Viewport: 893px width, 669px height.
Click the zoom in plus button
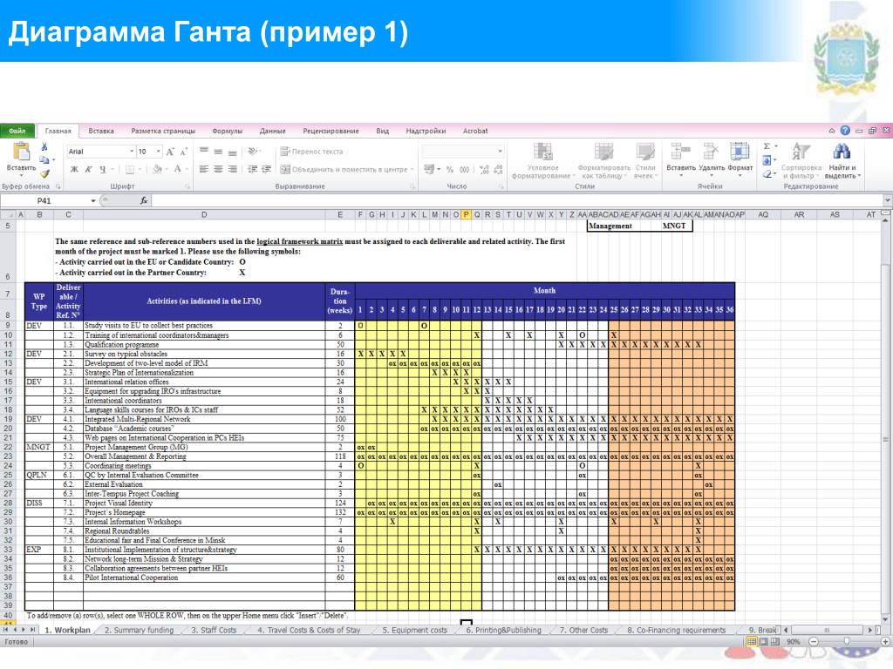click(x=885, y=642)
